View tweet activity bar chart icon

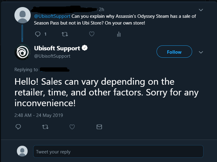119,34
